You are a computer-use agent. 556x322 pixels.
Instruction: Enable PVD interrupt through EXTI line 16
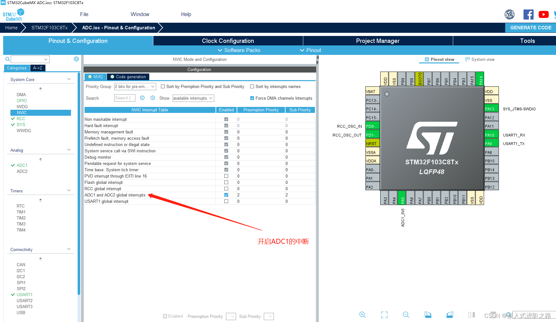(226, 176)
